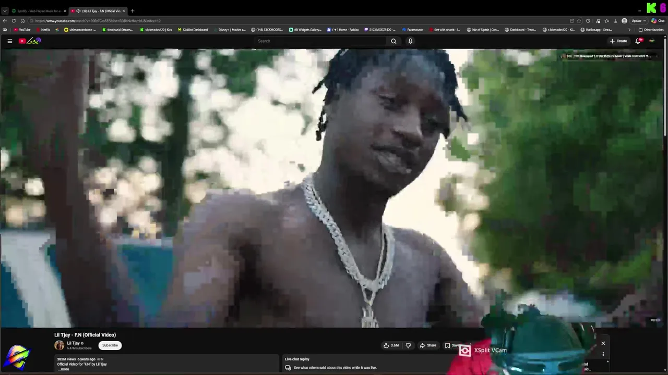Open YouTube notifications bell
668x375 pixels.
[x=638, y=41]
